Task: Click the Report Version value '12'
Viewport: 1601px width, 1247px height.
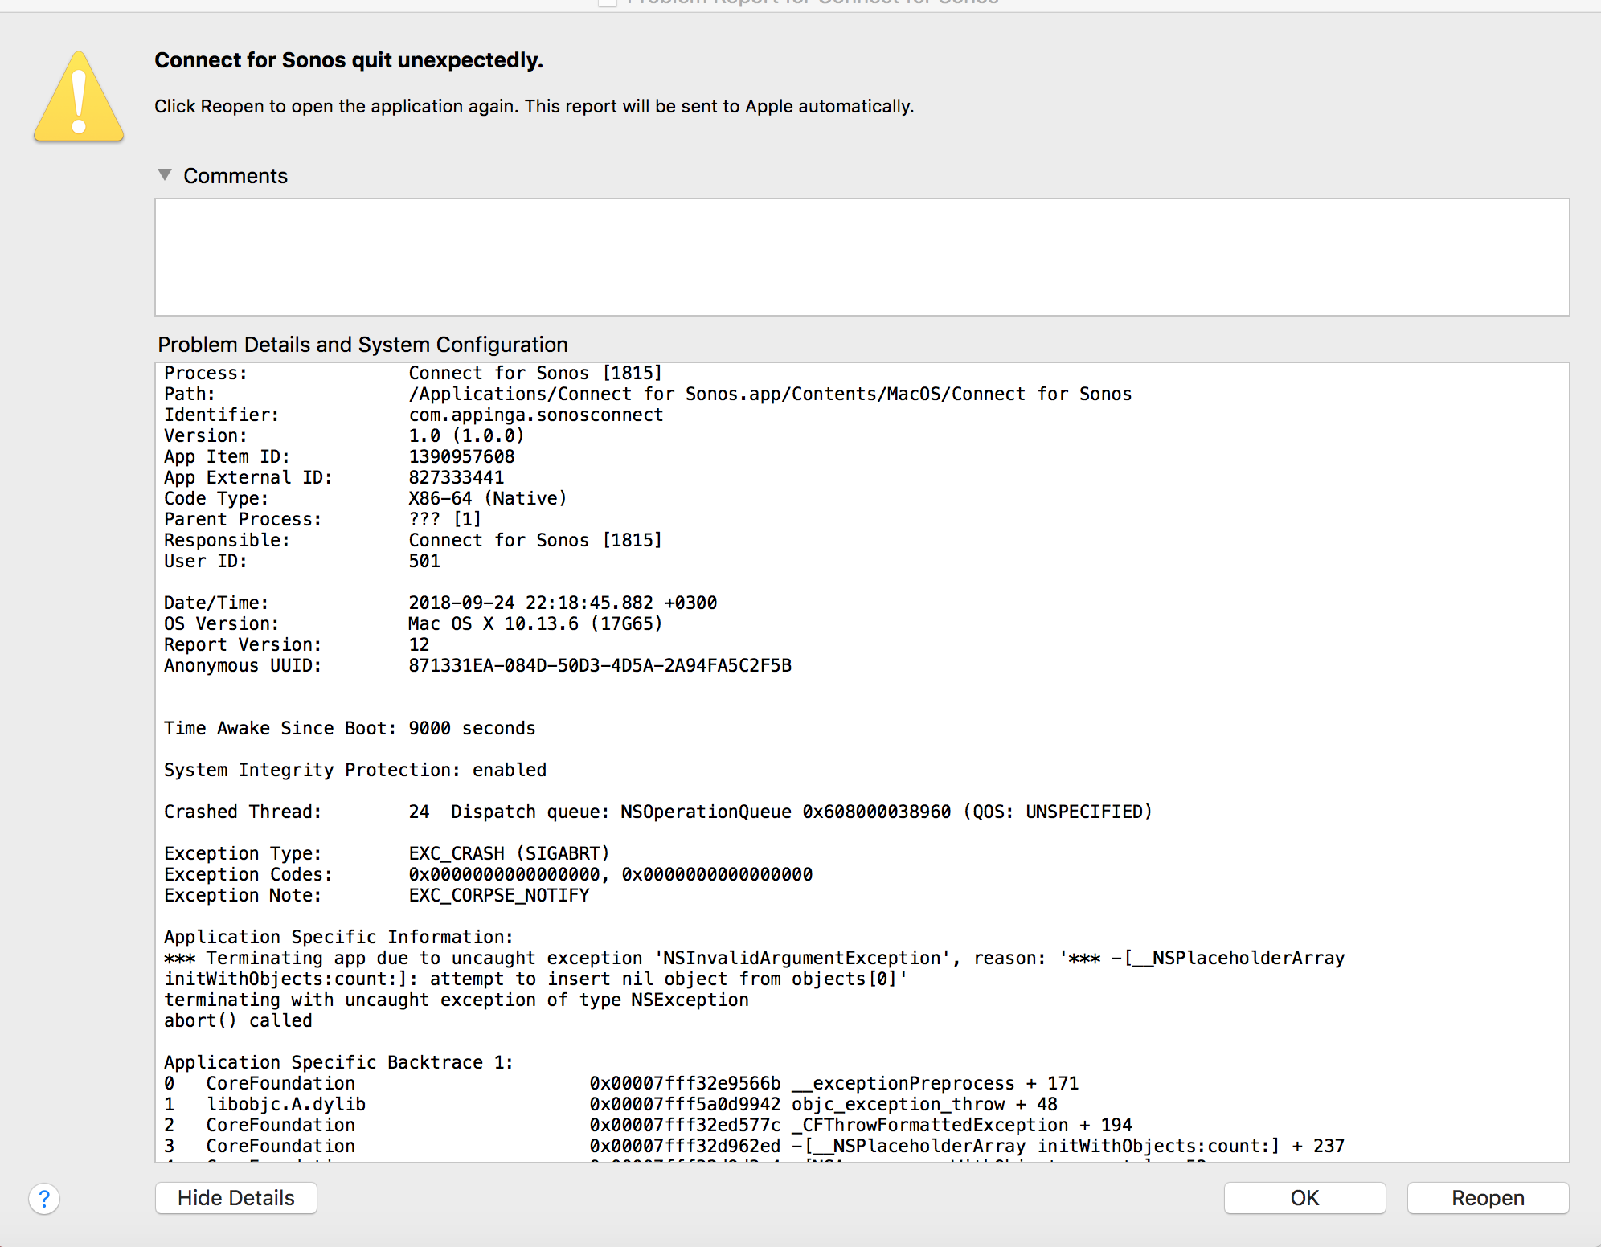Action: [x=419, y=644]
